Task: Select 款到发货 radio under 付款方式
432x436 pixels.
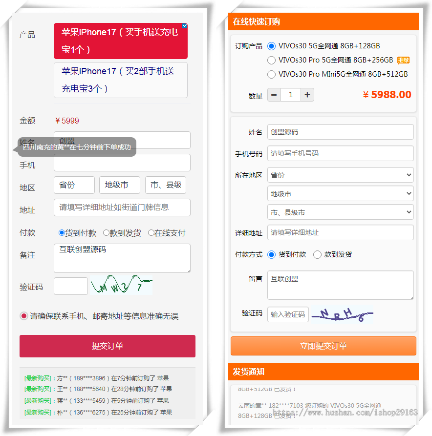Action: point(317,255)
